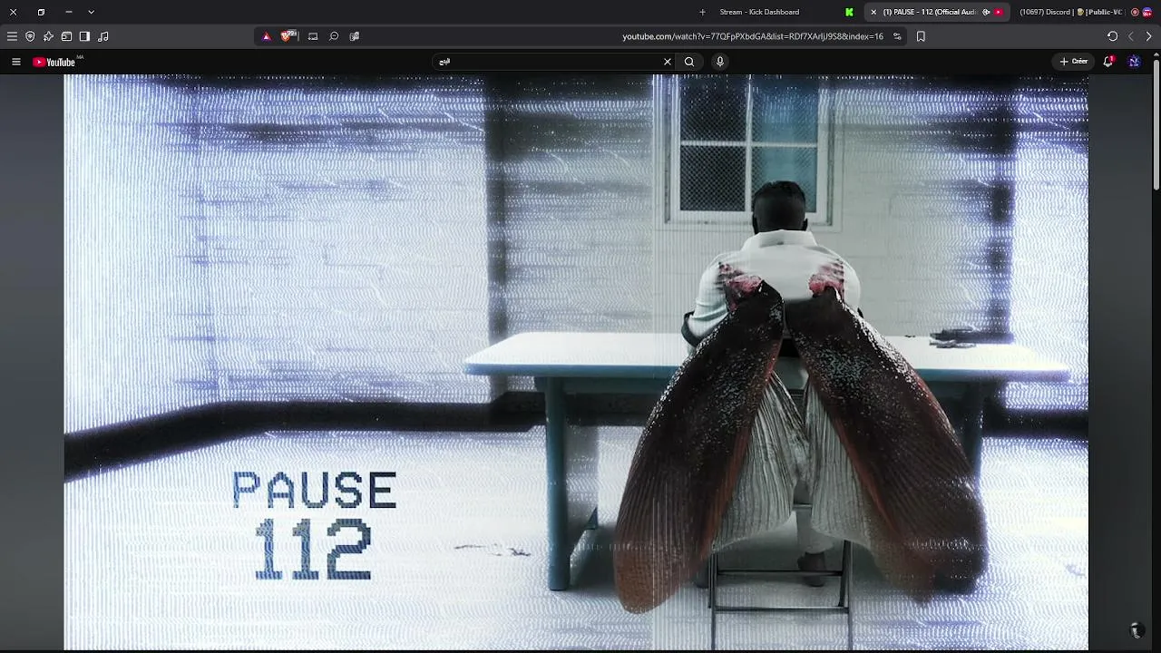
Task: Submit search with magnifier button
Action: click(x=689, y=62)
